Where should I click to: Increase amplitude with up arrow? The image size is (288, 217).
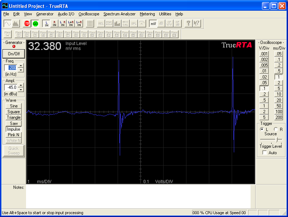[21, 85]
